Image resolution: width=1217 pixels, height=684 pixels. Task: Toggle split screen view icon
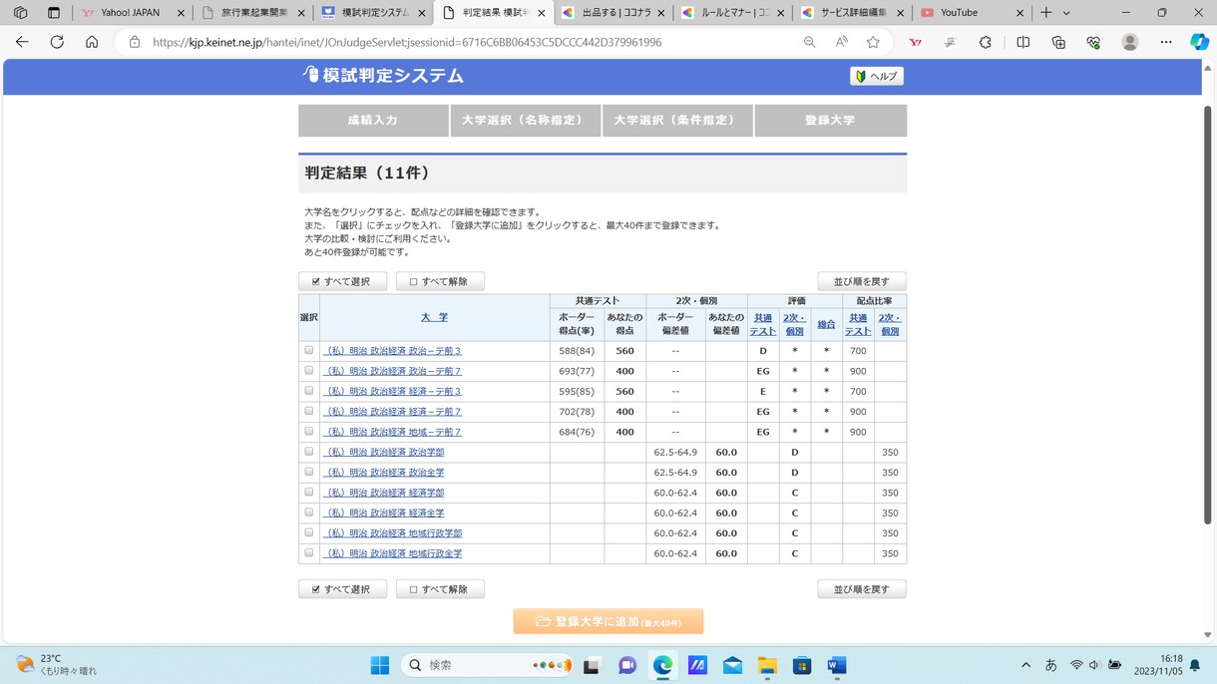coord(1023,42)
